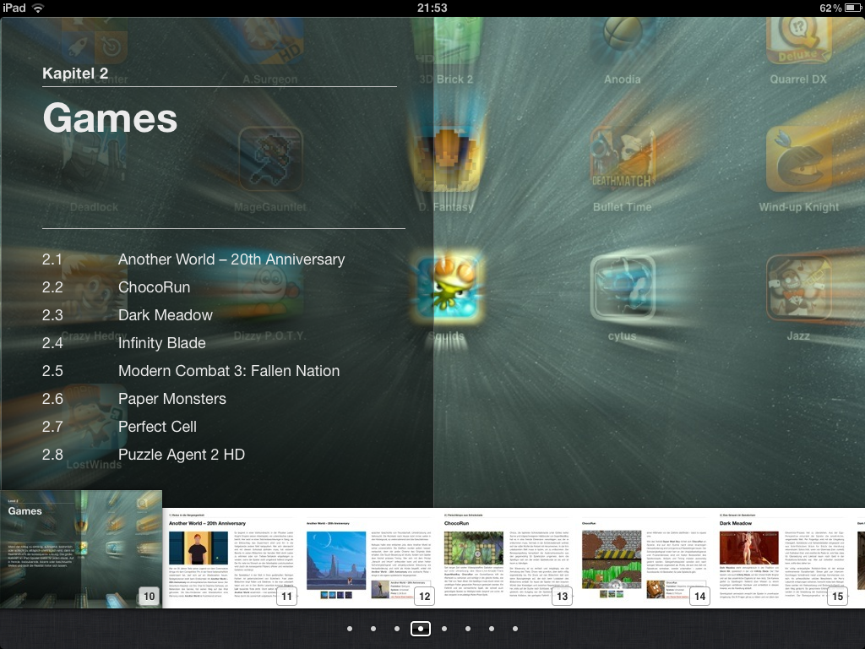
Task: Select section 2.8 Puzzle Agent 2 HD
Action: click(x=181, y=455)
